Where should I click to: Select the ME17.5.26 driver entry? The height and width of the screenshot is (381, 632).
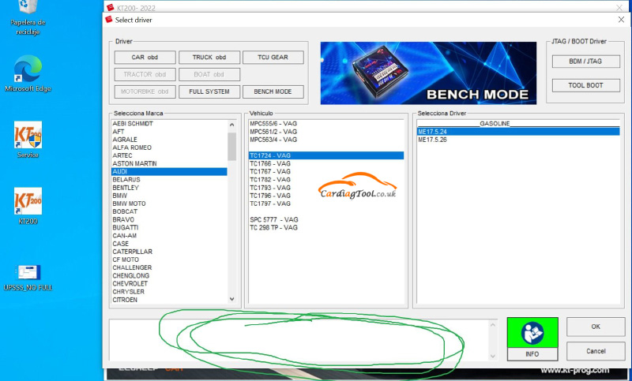click(x=433, y=140)
